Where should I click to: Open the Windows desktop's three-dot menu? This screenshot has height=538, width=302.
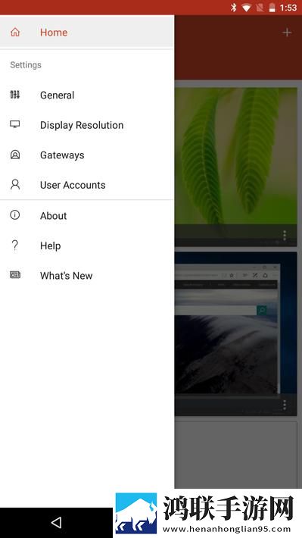pyautogui.click(x=285, y=405)
